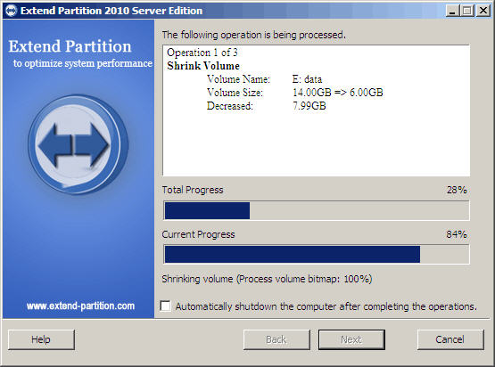This screenshot has height=367, width=495.
Task: Visit the www.extend-partition.com link
Action: 80,306
